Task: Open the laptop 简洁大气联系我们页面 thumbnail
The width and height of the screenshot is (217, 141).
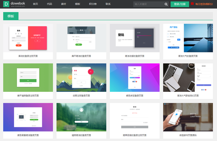Action: [188, 77]
